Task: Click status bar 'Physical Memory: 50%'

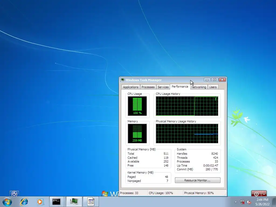Action: (199, 193)
